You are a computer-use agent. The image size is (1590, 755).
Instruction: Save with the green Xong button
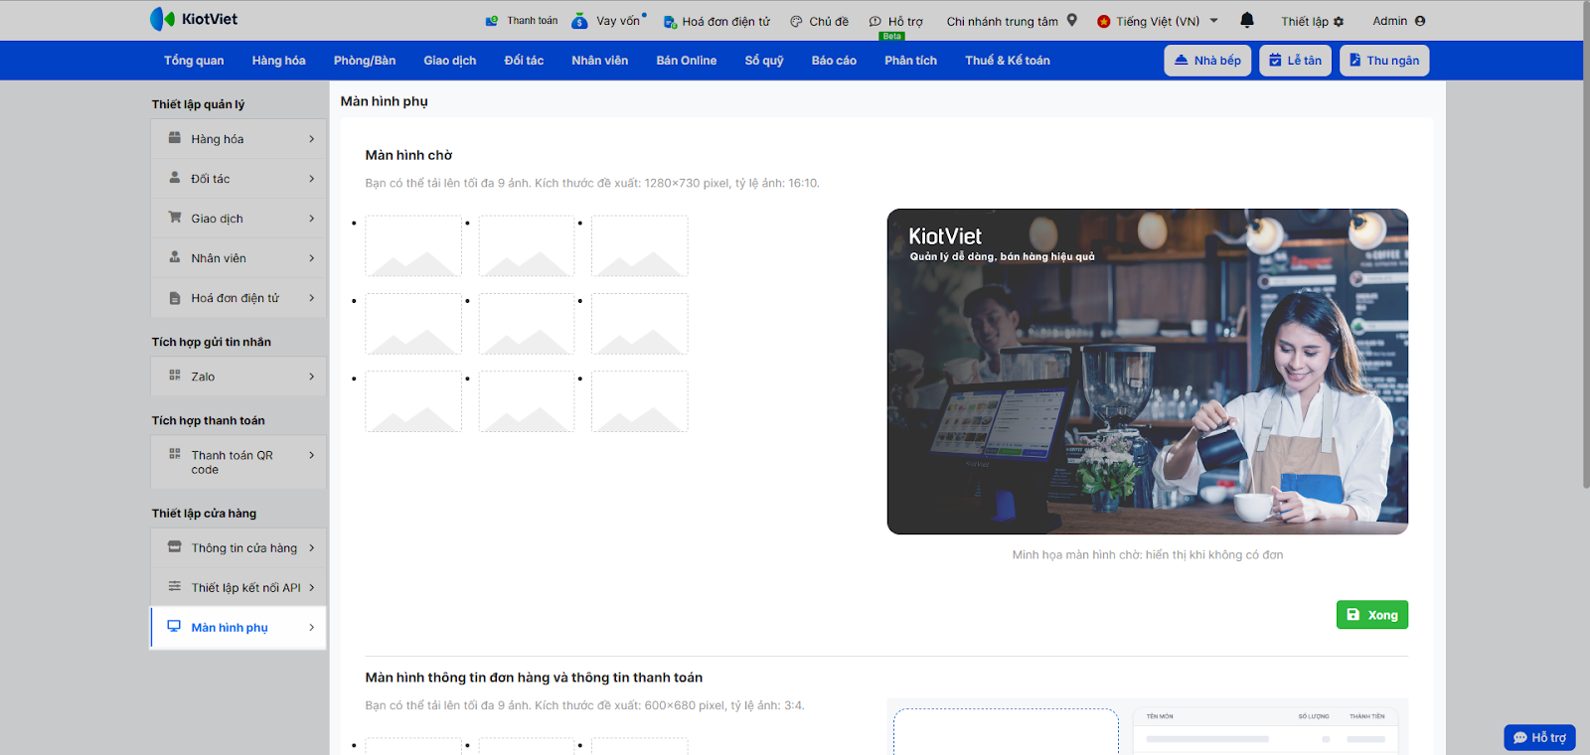click(1372, 615)
